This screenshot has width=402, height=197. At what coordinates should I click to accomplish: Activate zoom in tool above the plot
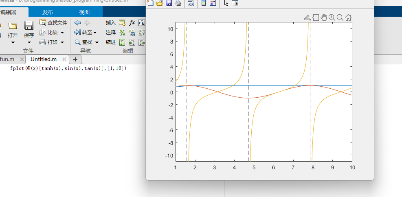(x=332, y=18)
